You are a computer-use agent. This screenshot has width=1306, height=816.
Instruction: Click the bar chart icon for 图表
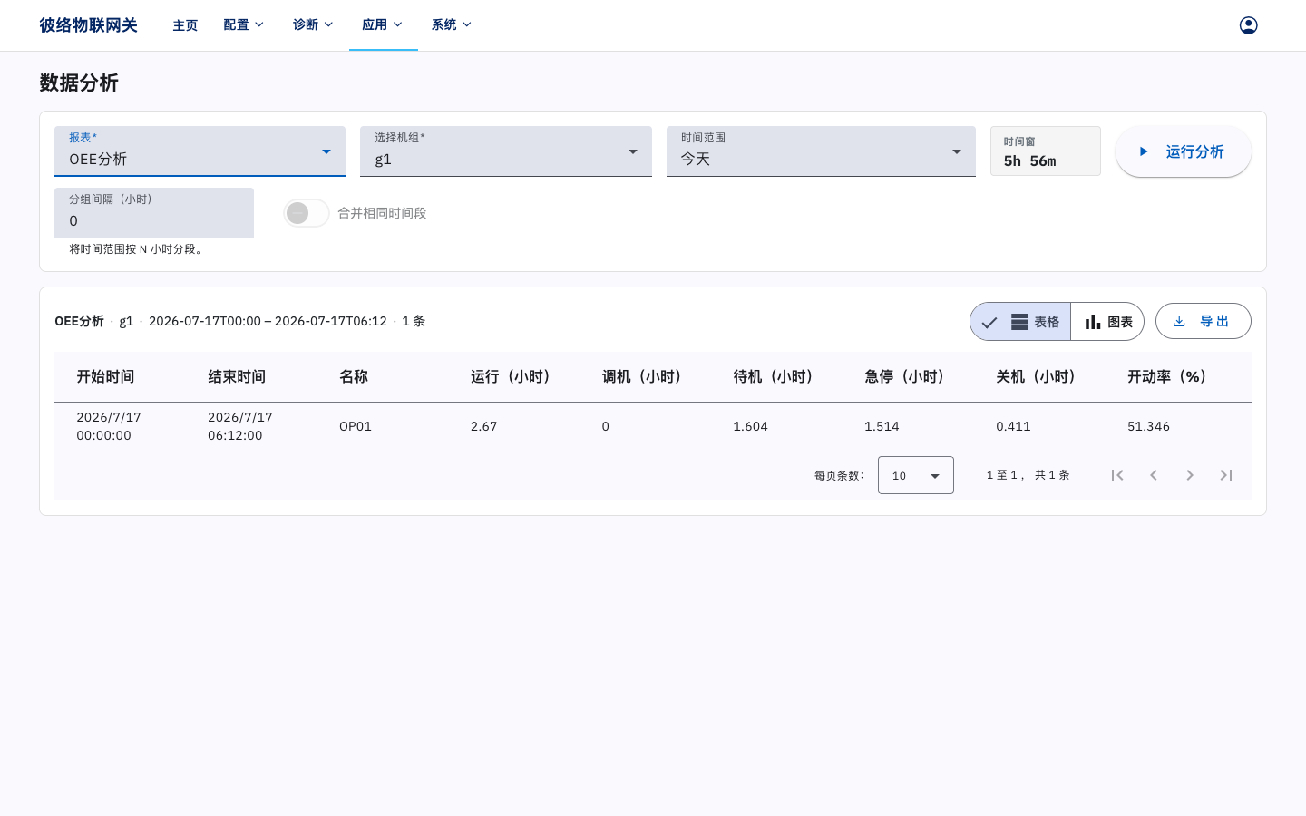(1093, 322)
